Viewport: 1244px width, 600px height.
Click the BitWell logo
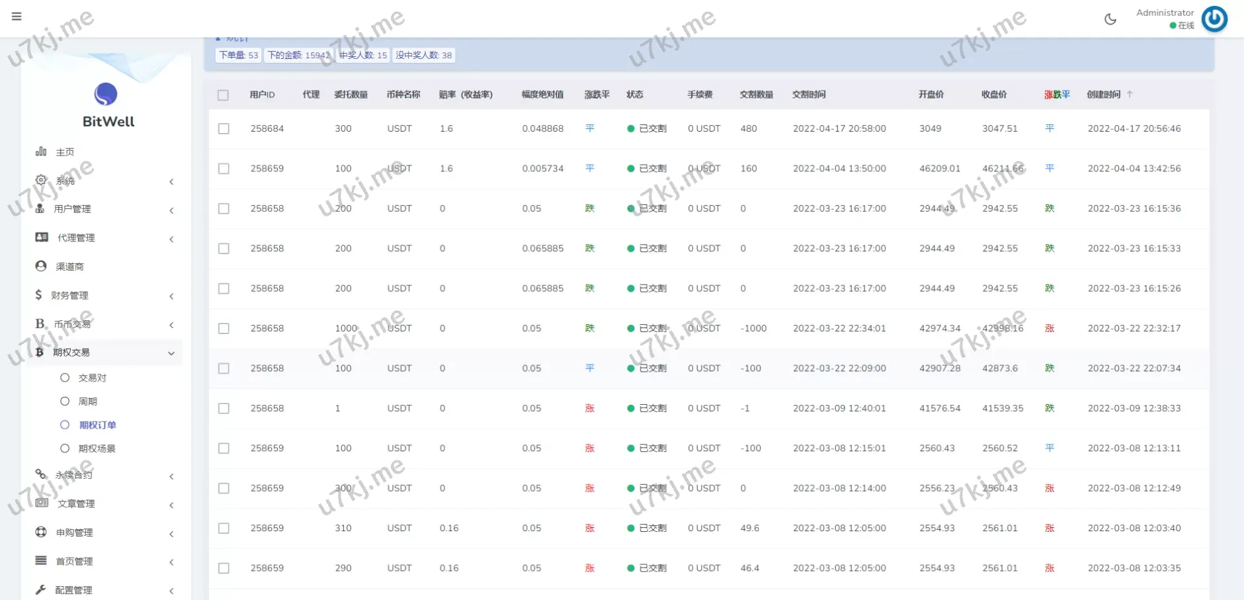tap(106, 95)
